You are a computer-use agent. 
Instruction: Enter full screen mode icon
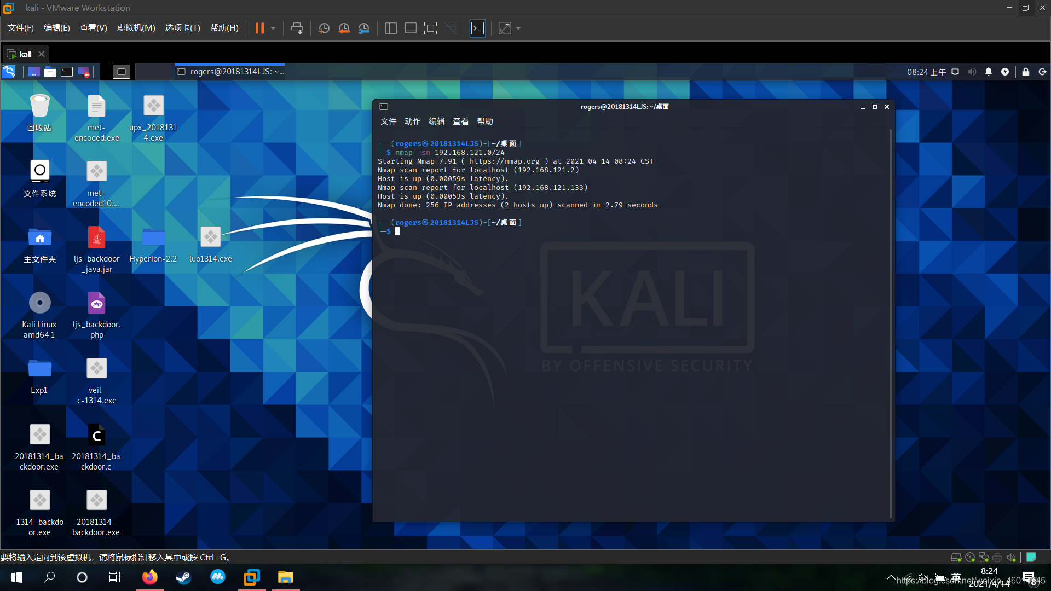click(431, 28)
